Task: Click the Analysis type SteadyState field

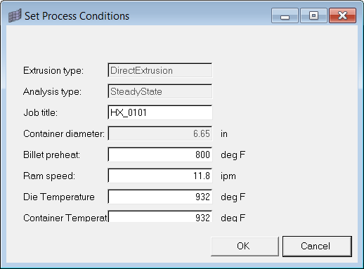Action: click(x=160, y=91)
